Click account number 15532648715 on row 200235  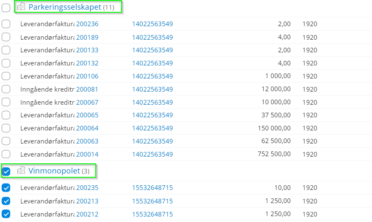(152, 188)
